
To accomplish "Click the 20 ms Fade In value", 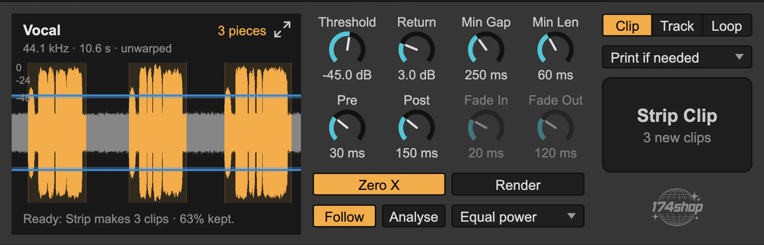I will point(486,153).
